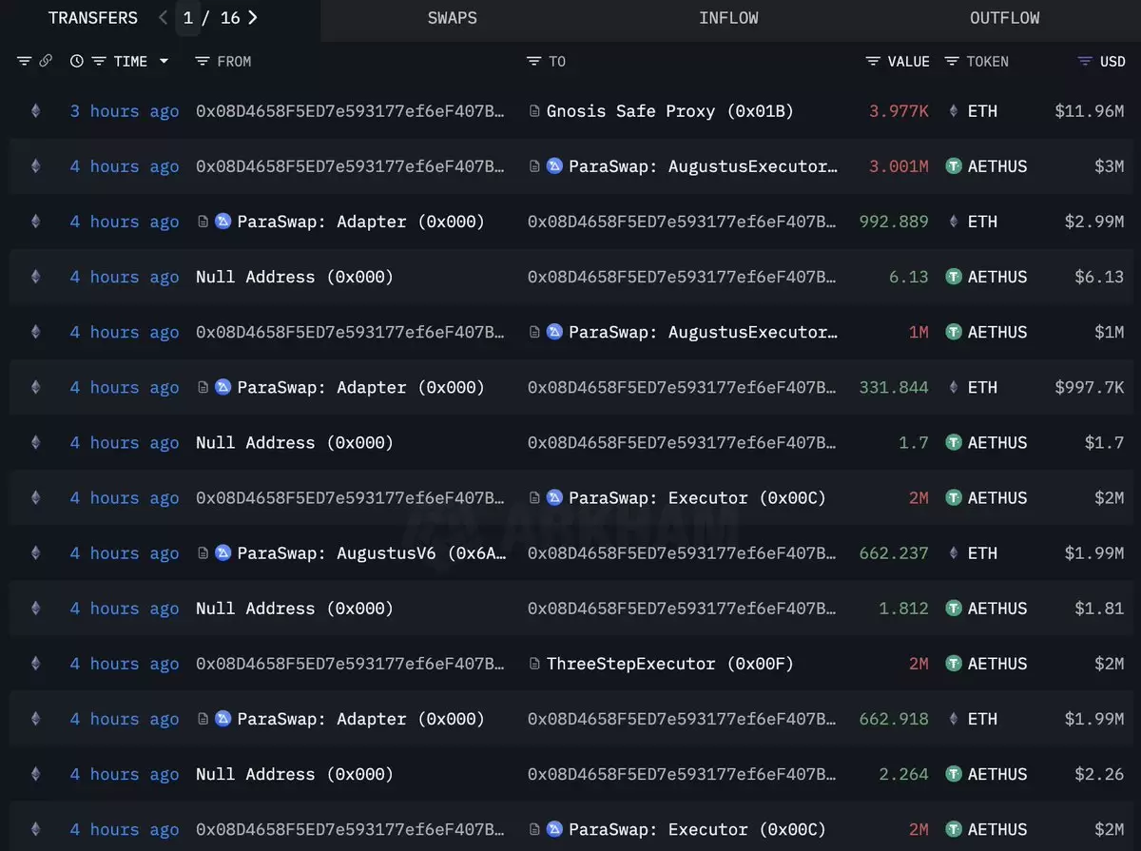Click the Ethereum chain icon in the 3.001M row
The image size is (1141, 851).
36,166
